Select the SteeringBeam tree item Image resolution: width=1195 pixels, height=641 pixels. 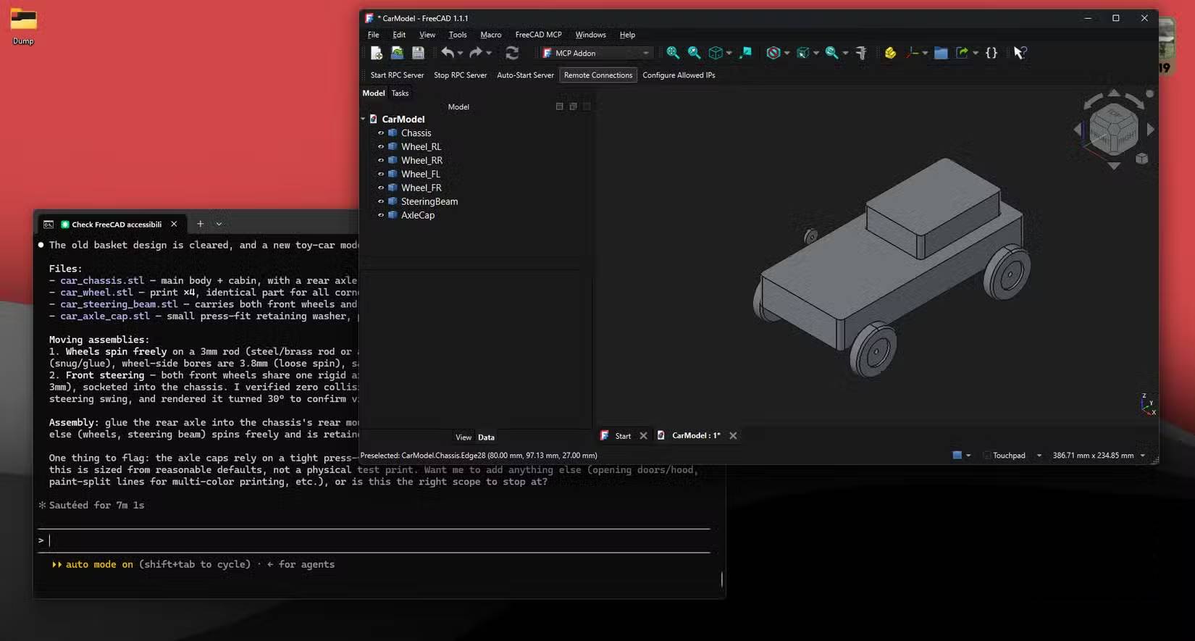(429, 202)
